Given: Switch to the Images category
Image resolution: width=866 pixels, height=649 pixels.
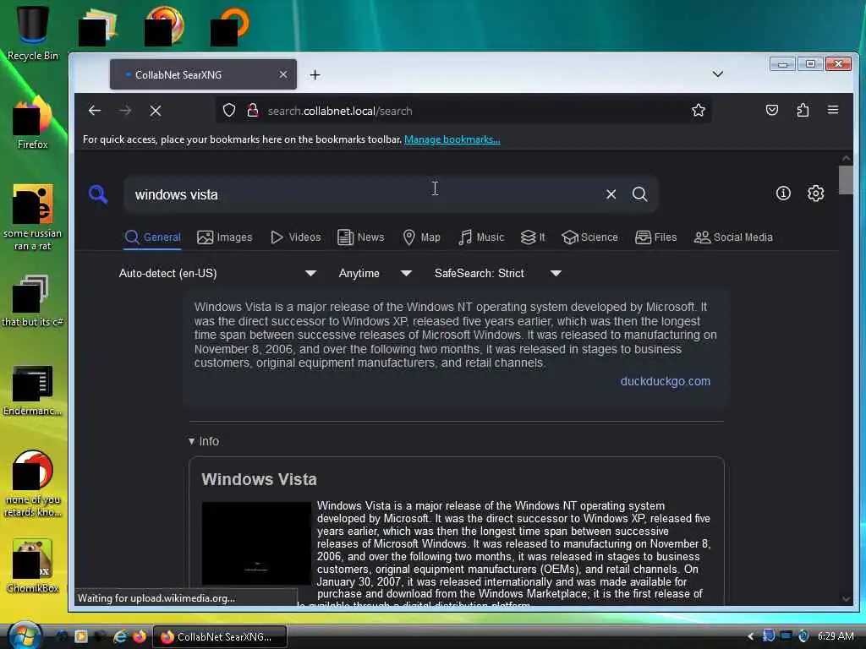Looking at the screenshot, I should [224, 237].
